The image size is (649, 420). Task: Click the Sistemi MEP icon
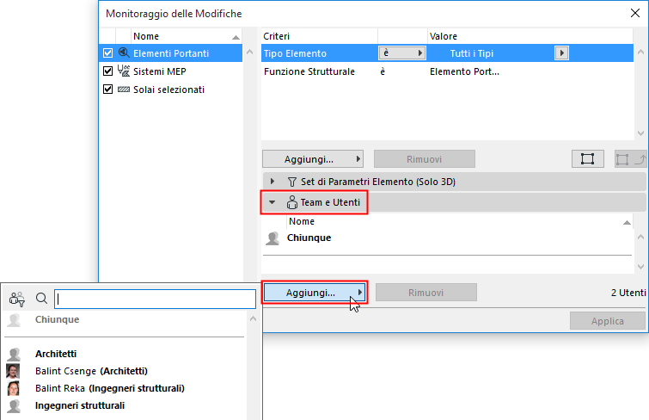(x=124, y=71)
